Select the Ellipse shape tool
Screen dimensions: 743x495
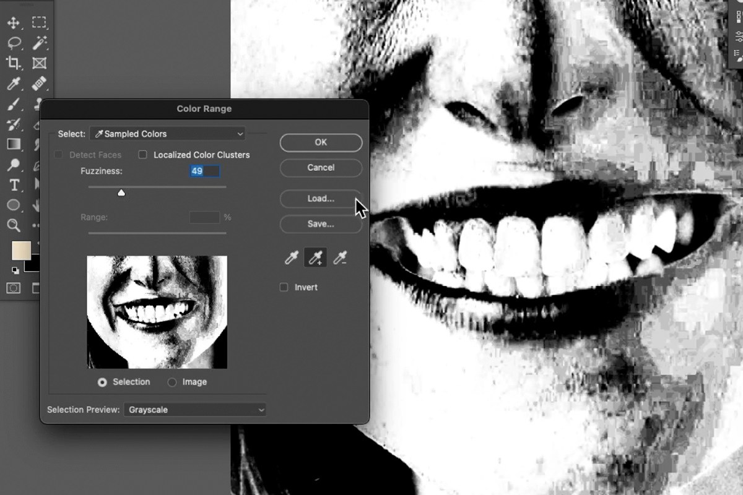coord(14,205)
